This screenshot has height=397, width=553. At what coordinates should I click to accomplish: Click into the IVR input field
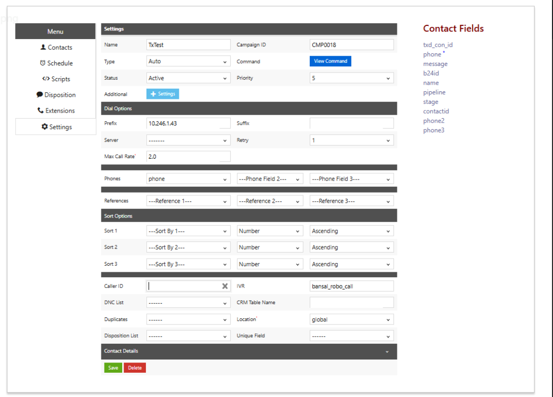click(x=351, y=286)
